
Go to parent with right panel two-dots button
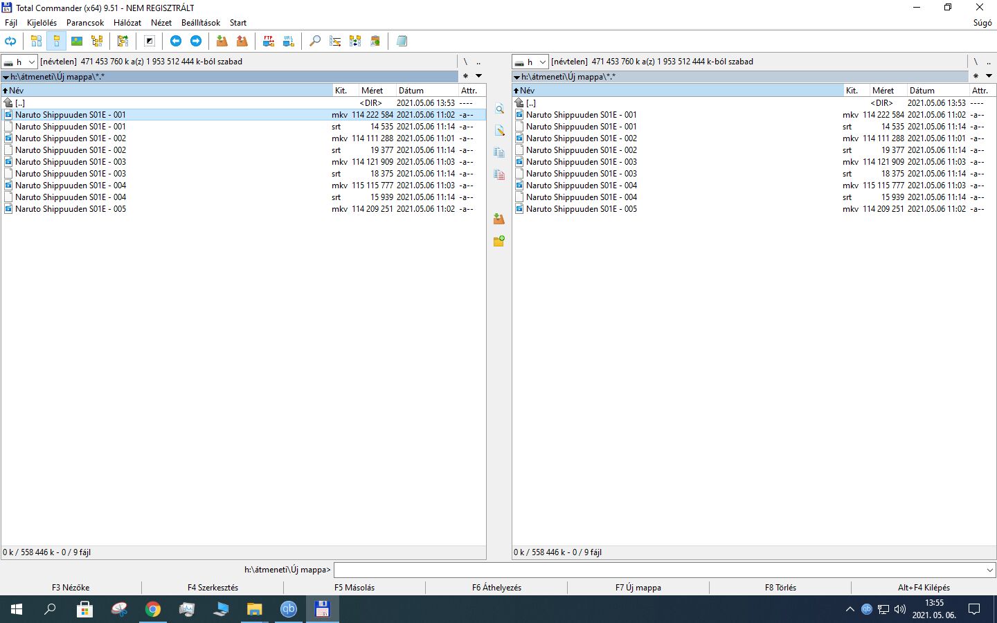point(989,62)
